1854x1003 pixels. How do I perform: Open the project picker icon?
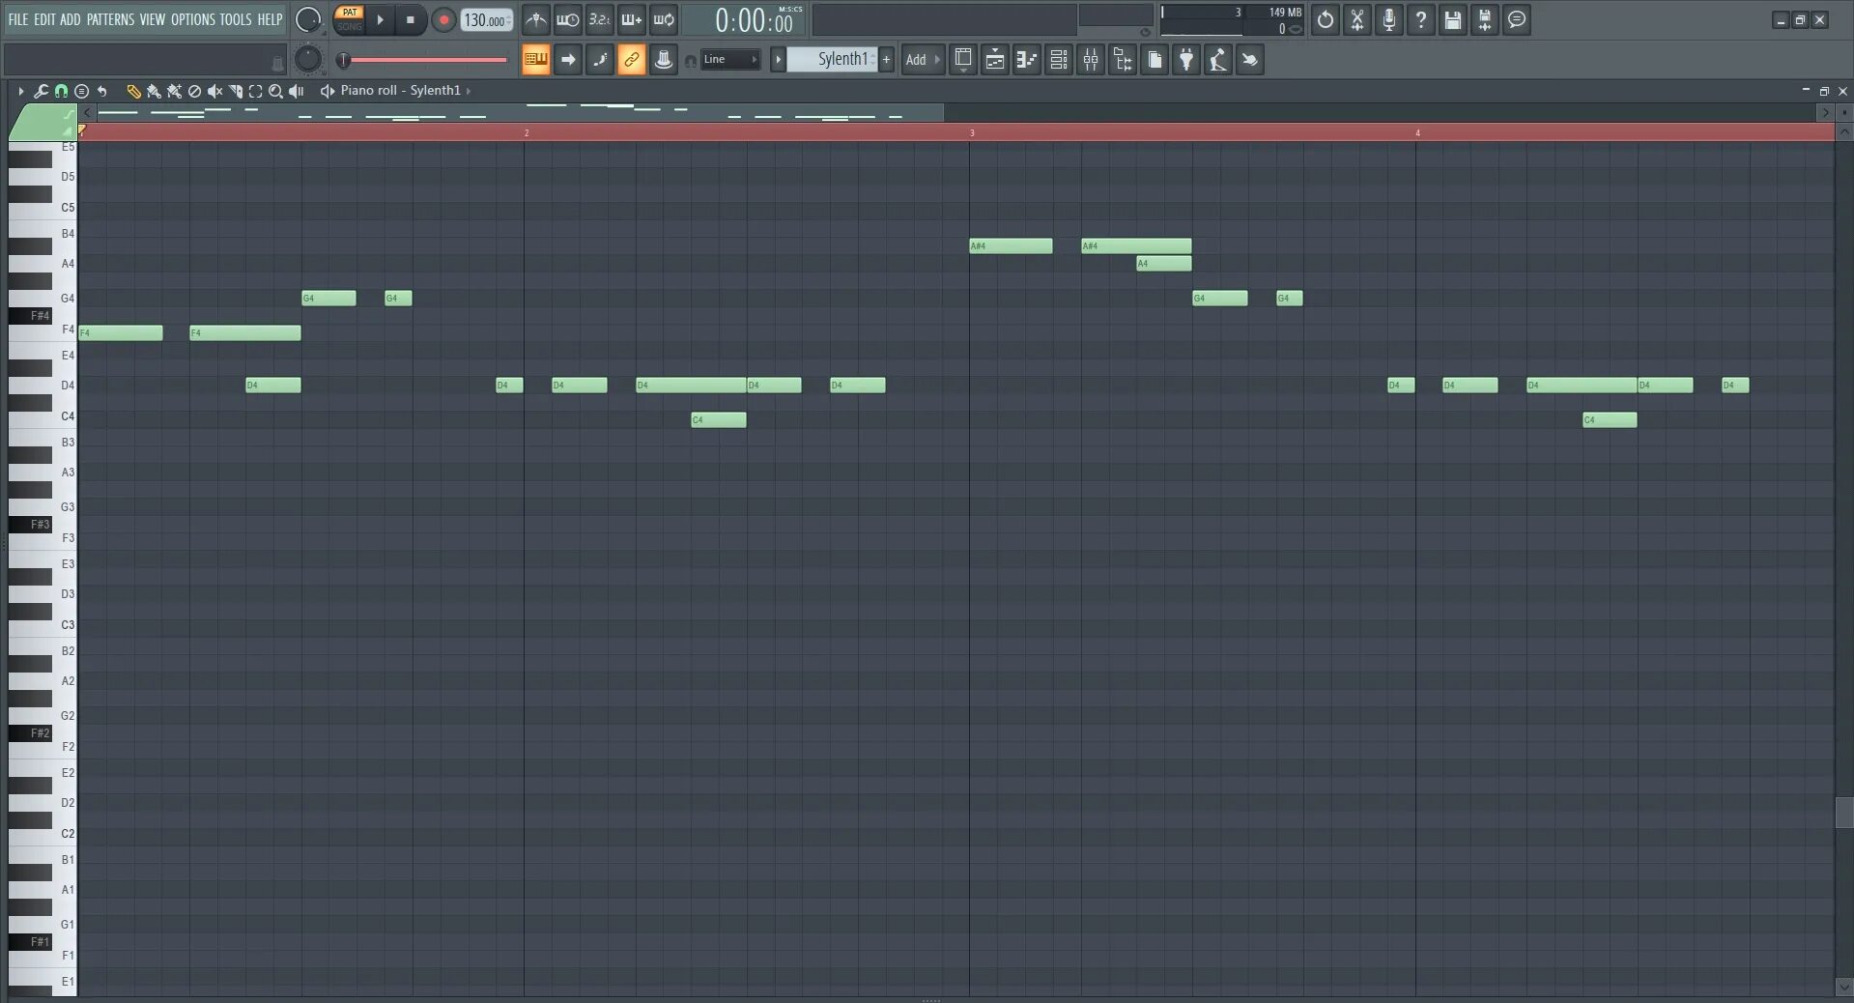click(x=1155, y=60)
